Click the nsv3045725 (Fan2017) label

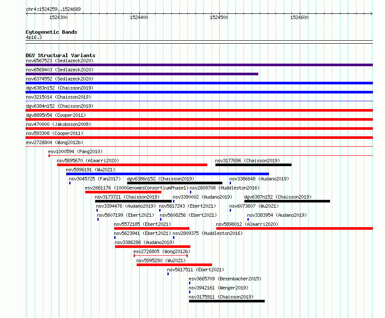click(95, 179)
